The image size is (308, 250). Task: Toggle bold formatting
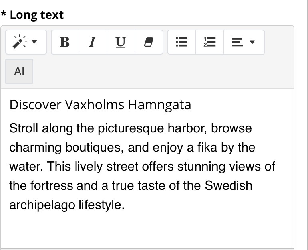click(65, 42)
